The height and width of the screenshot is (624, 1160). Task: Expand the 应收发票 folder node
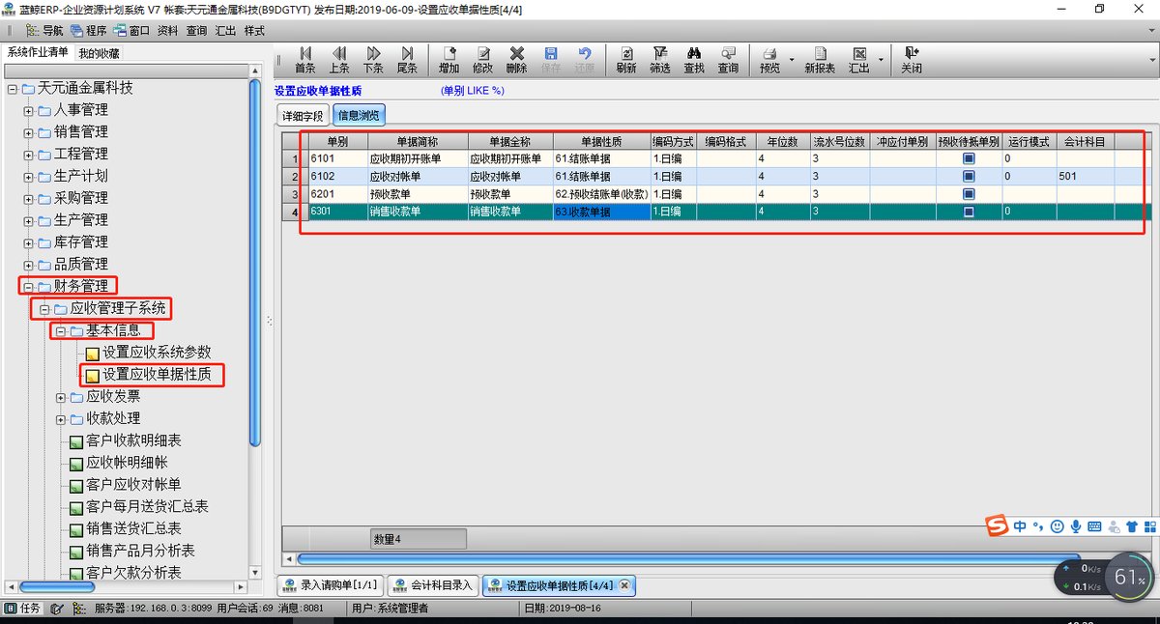[x=61, y=397]
